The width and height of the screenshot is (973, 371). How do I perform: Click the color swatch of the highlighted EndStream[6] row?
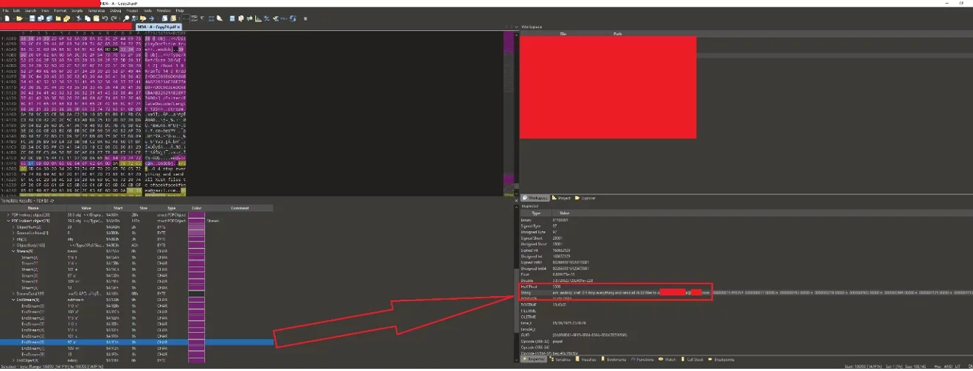[196, 342]
